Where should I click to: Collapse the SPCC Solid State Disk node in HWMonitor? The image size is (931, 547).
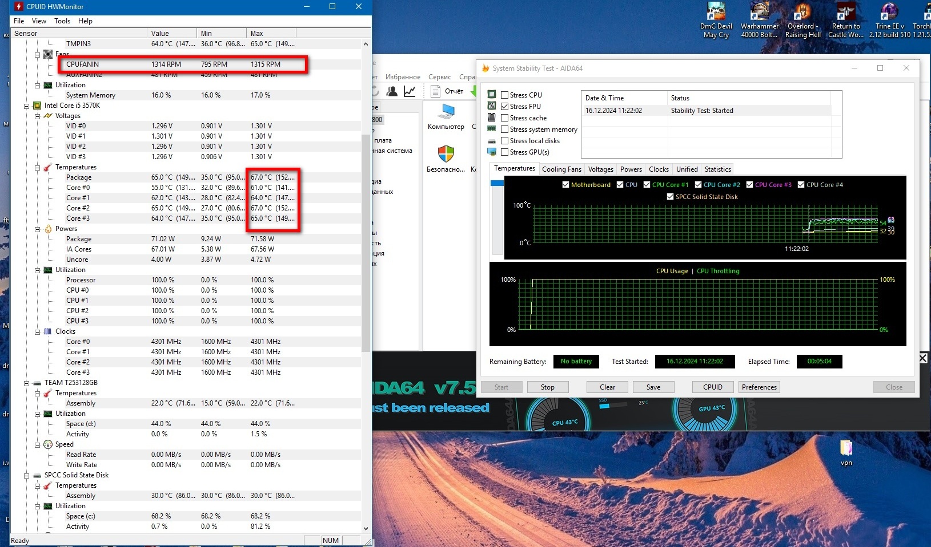pyautogui.click(x=26, y=475)
